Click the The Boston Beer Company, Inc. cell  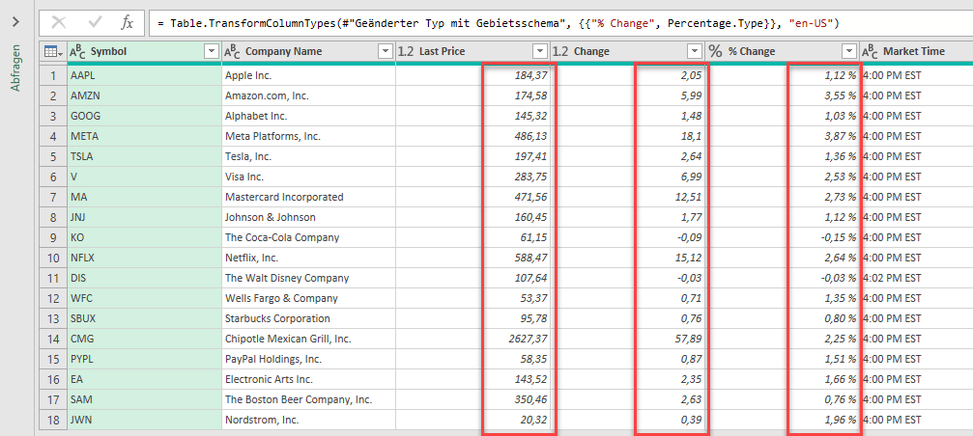point(309,399)
